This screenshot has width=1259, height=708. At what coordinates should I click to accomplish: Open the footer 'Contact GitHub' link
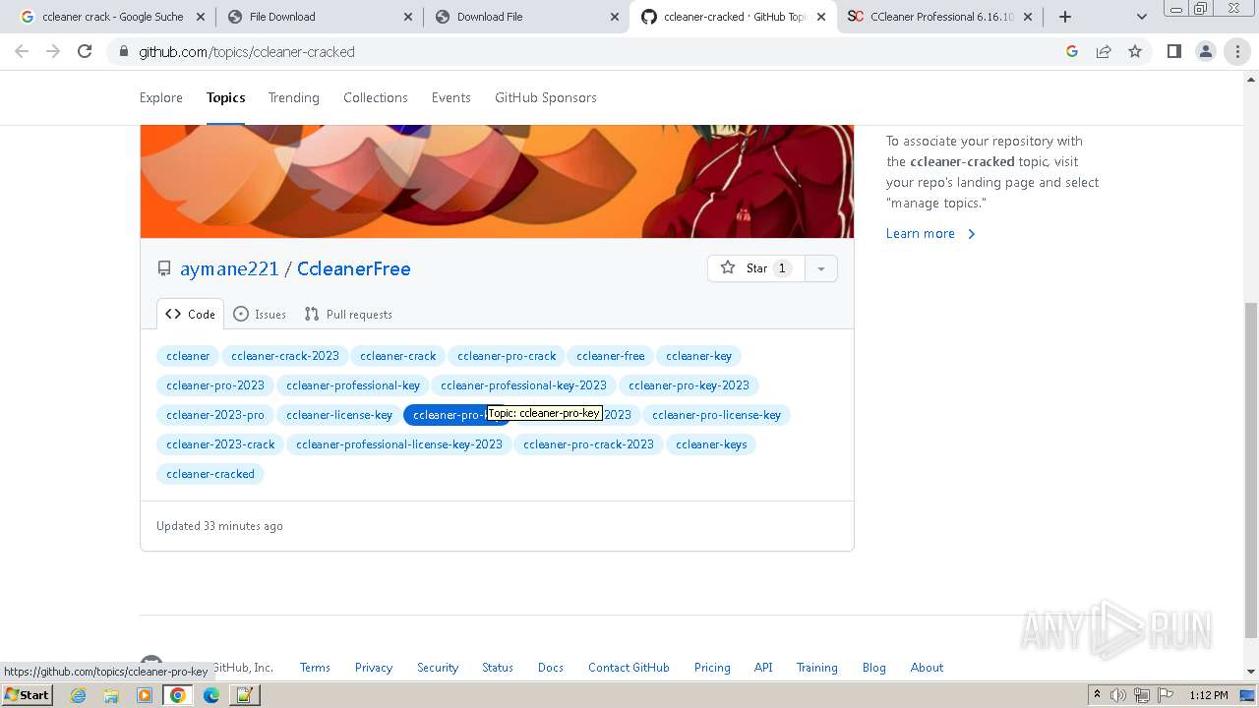(629, 667)
